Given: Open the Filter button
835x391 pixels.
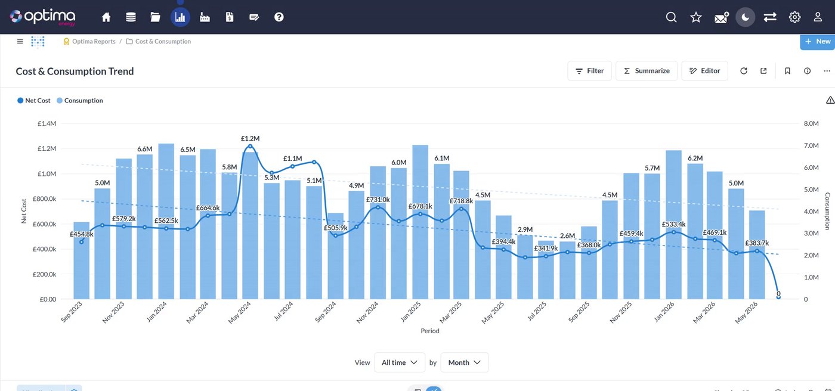Looking at the screenshot, I should click(589, 71).
